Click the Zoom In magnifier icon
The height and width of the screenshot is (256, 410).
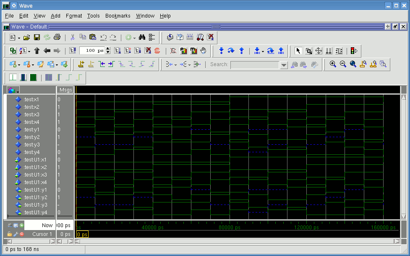333,64
